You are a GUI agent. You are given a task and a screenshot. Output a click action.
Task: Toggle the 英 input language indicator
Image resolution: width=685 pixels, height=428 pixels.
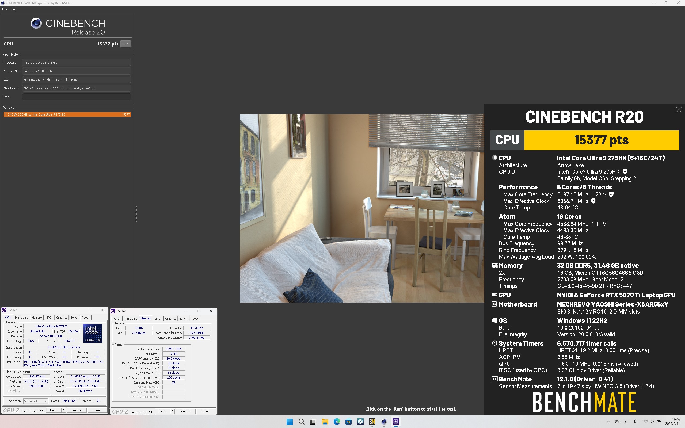(x=626, y=422)
